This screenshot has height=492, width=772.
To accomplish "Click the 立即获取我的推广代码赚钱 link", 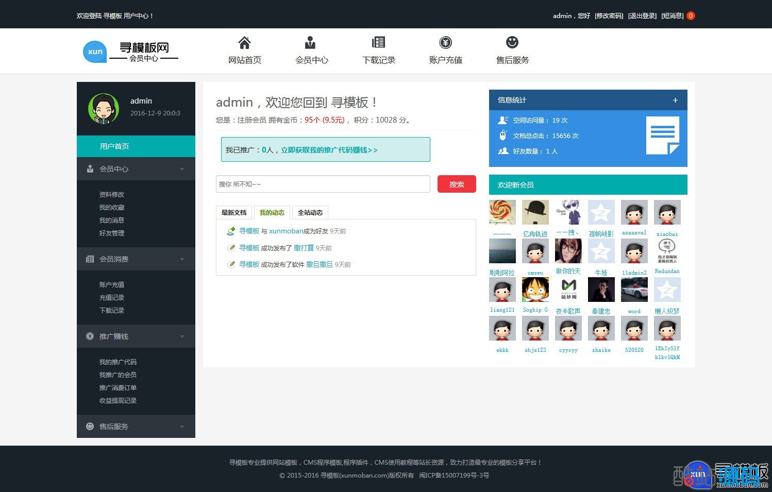I will (x=329, y=150).
